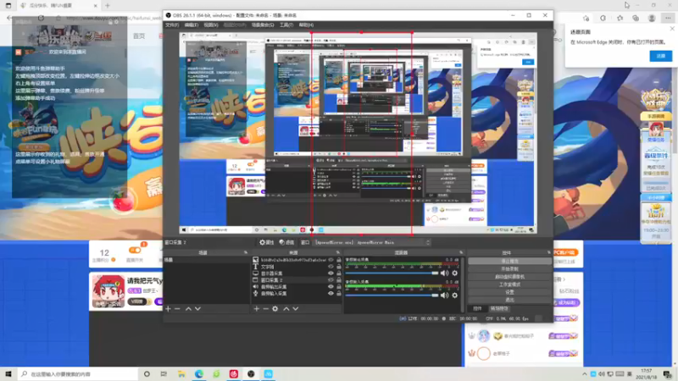
Task: Open the 窗口 window selection dropdown
Action: [x=372, y=242]
